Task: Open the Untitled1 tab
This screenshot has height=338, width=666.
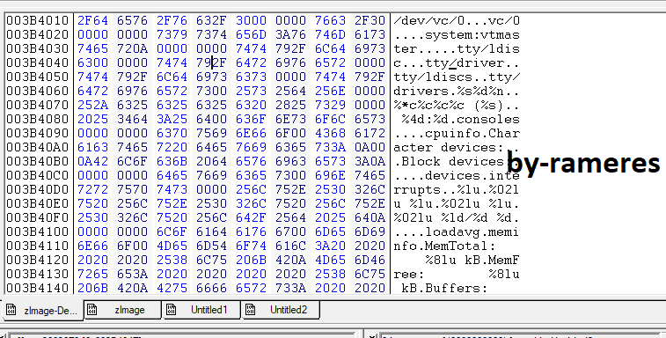Action: point(201,310)
